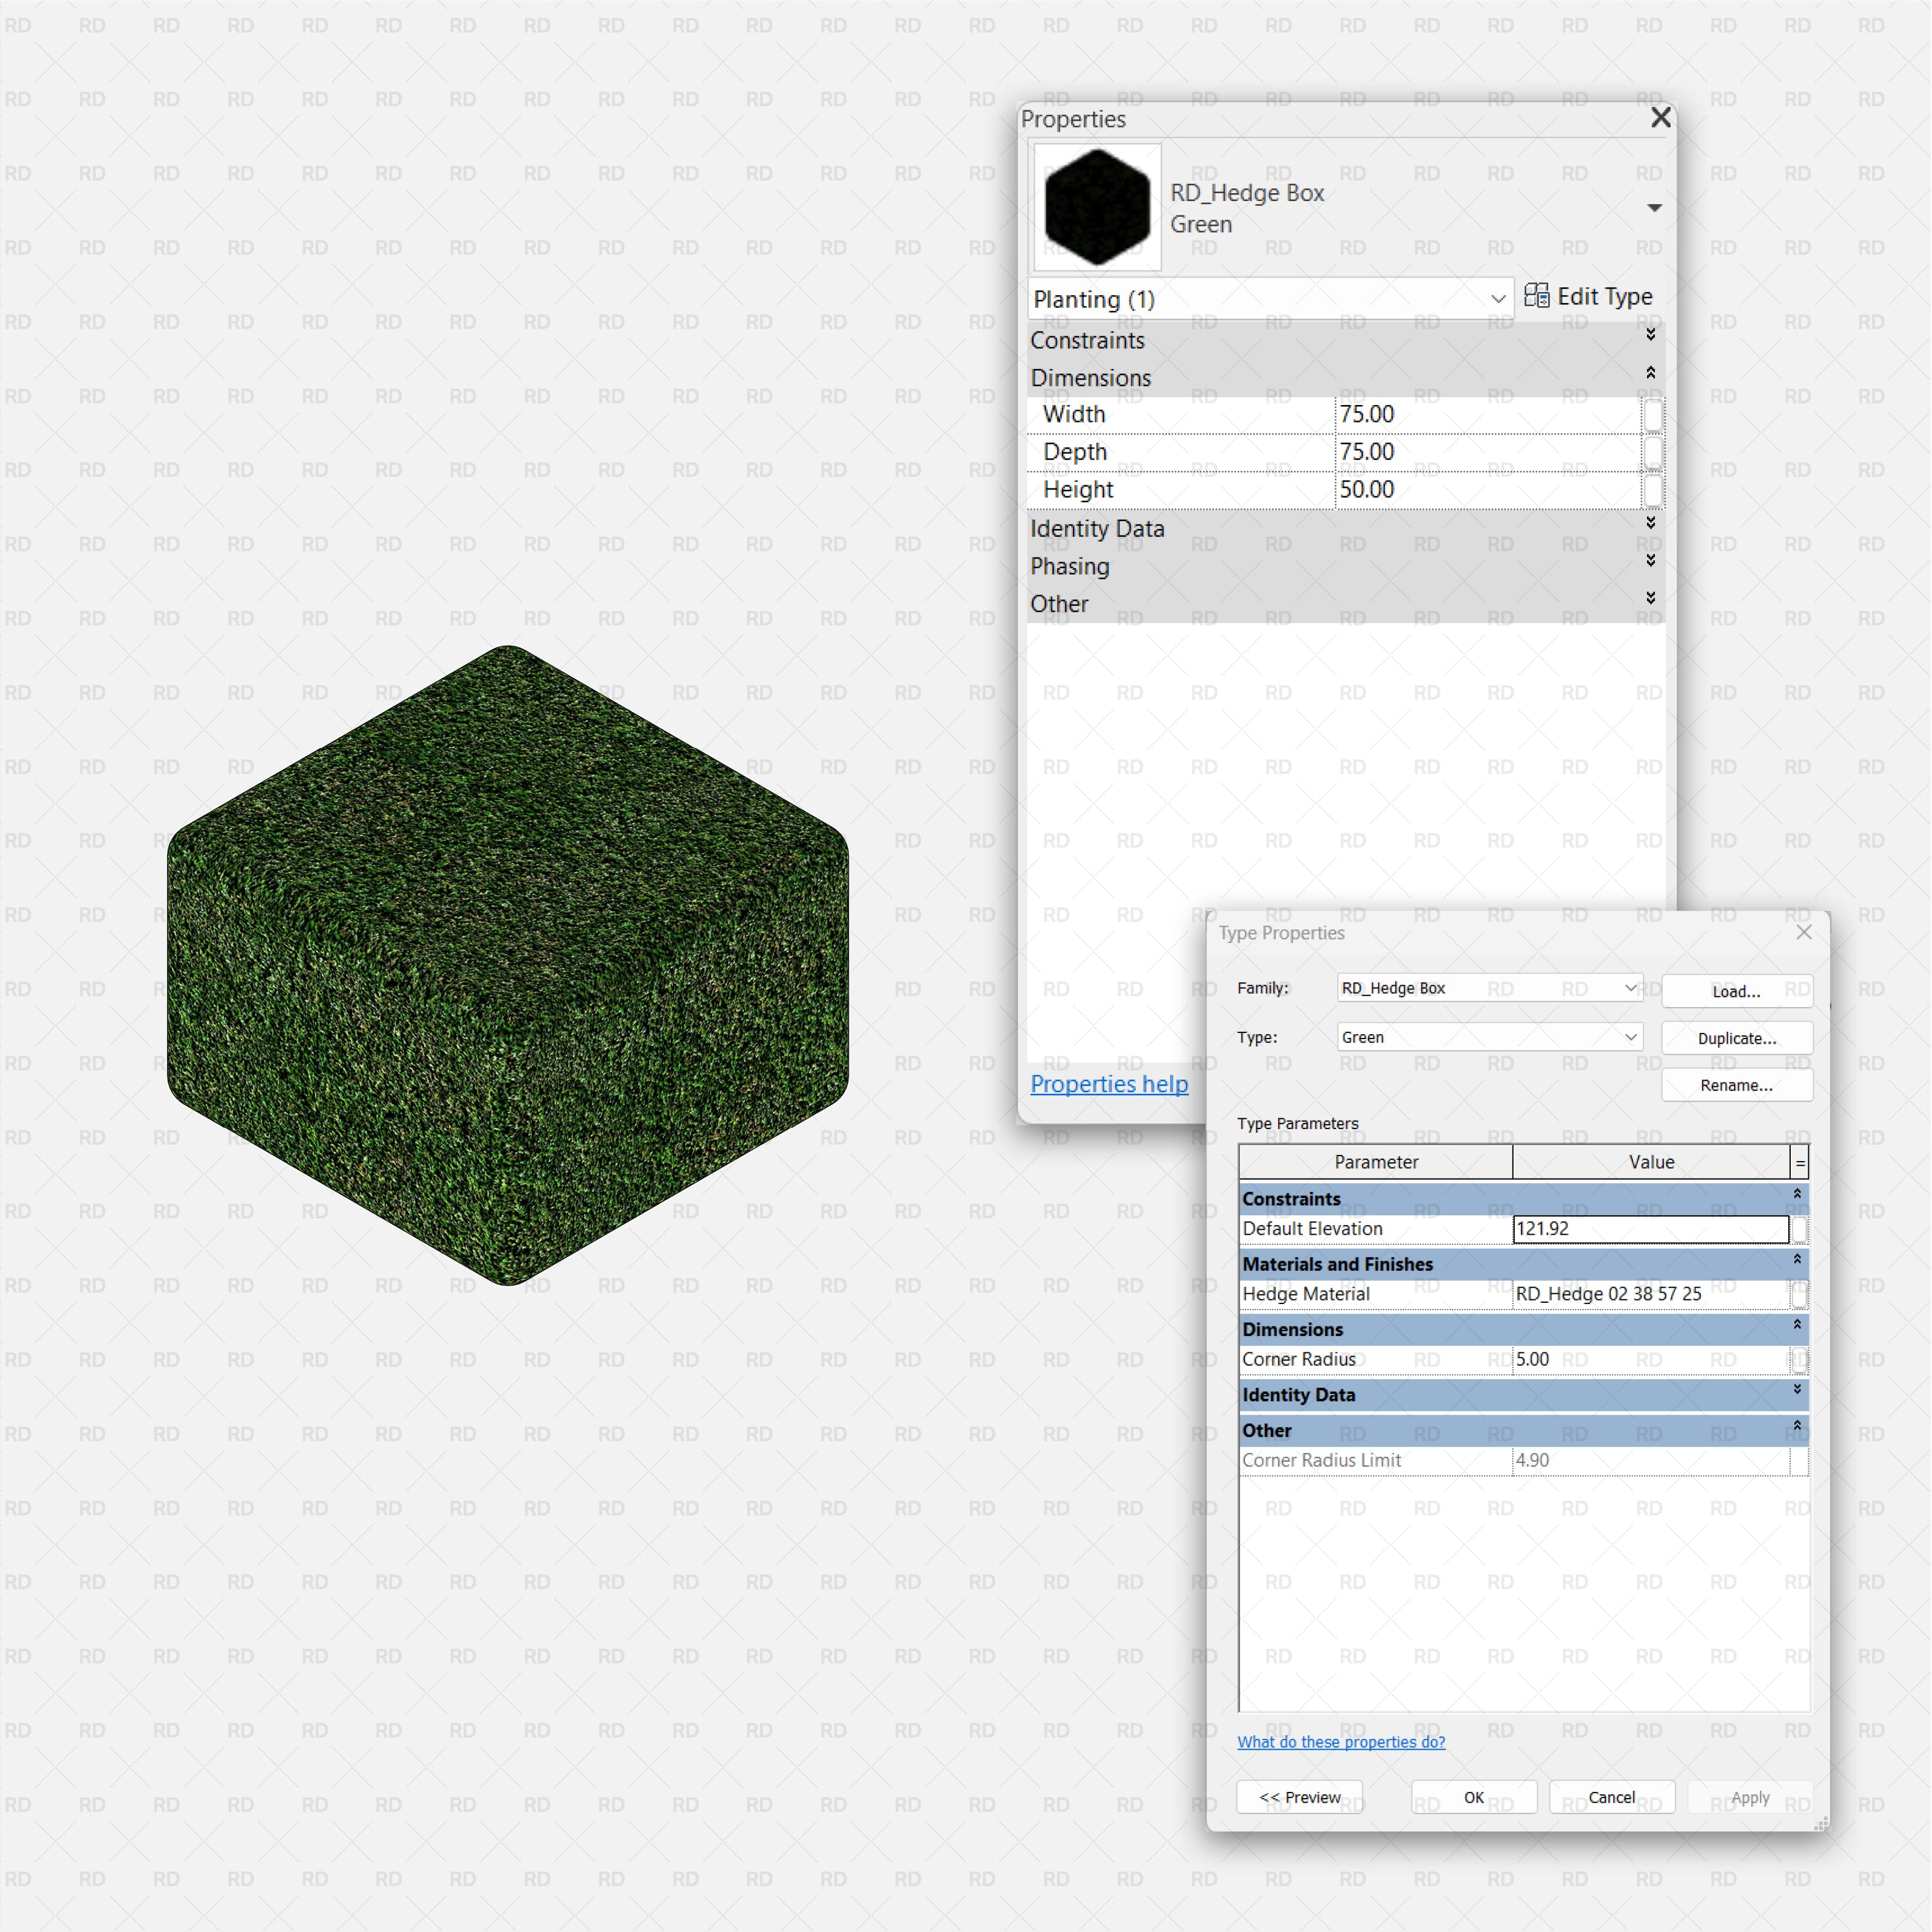Open the Properties help link
This screenshot has height=1932, width=1932.
(x=1109, y=1084)
